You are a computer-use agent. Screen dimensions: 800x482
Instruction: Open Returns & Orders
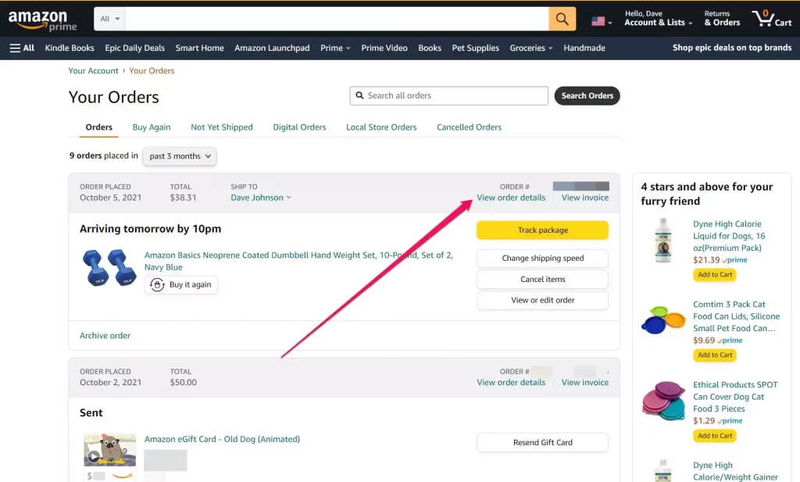(722, 19)
